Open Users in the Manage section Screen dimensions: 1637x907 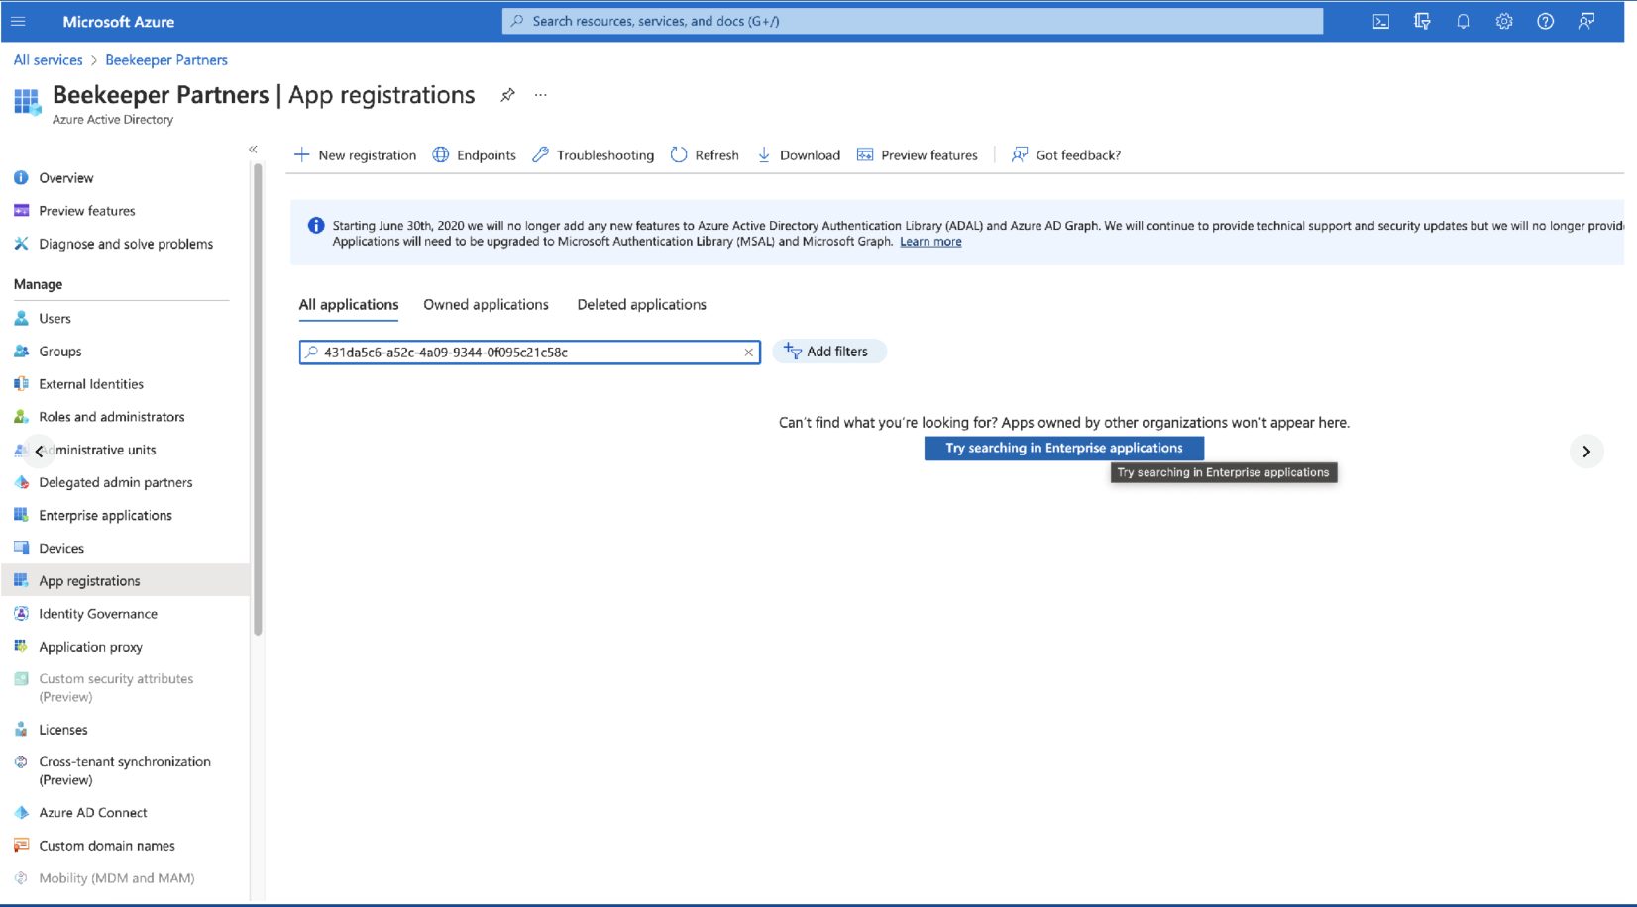coord(55,318)
